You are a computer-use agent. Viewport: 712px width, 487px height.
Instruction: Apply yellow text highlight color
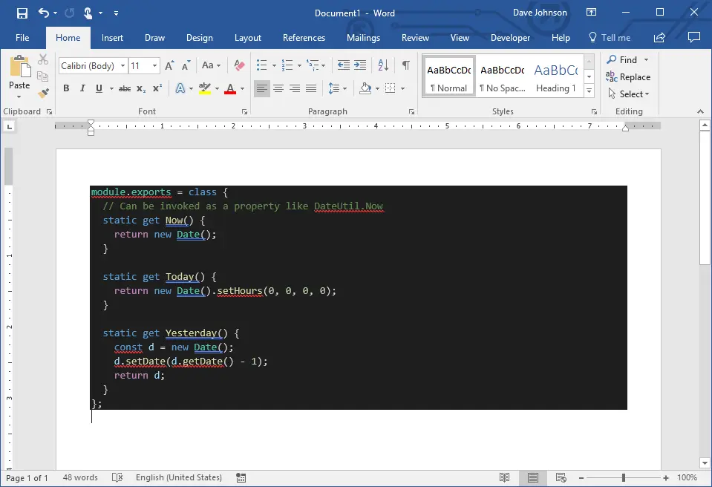point(205,88)
